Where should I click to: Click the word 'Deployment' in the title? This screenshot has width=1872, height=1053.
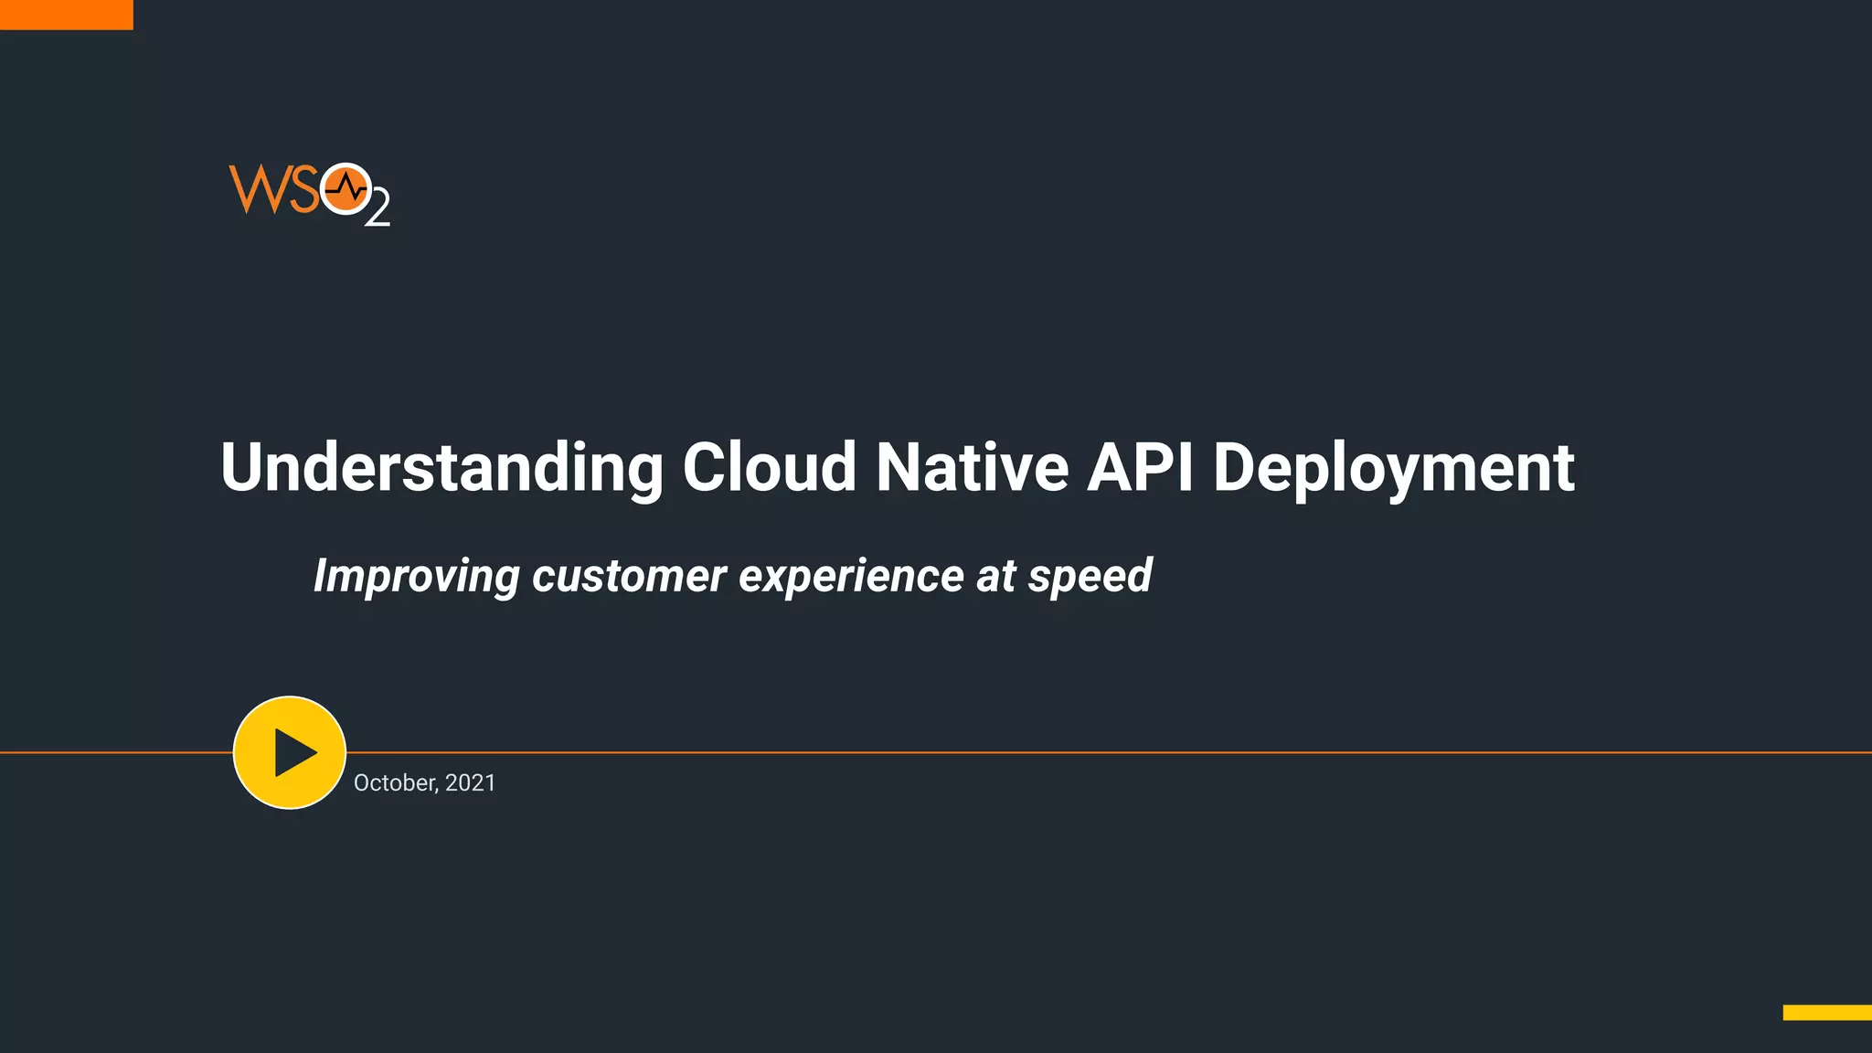1393,468
